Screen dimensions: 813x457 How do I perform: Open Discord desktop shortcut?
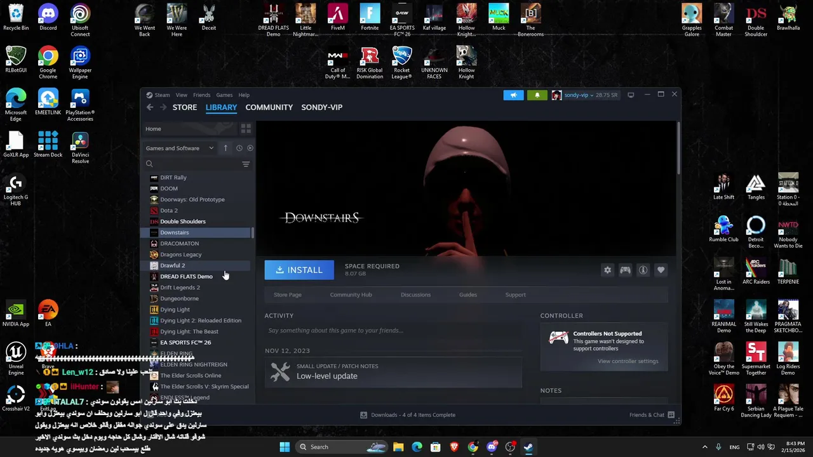[x=48, y=18]
